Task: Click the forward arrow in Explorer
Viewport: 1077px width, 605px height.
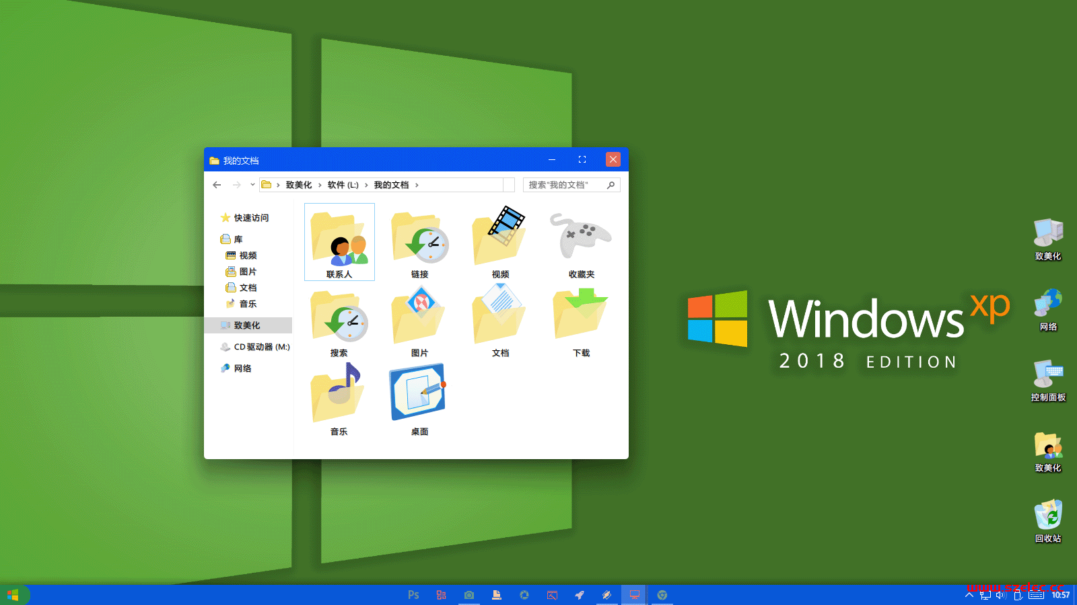Action: [x=236, y=185]
